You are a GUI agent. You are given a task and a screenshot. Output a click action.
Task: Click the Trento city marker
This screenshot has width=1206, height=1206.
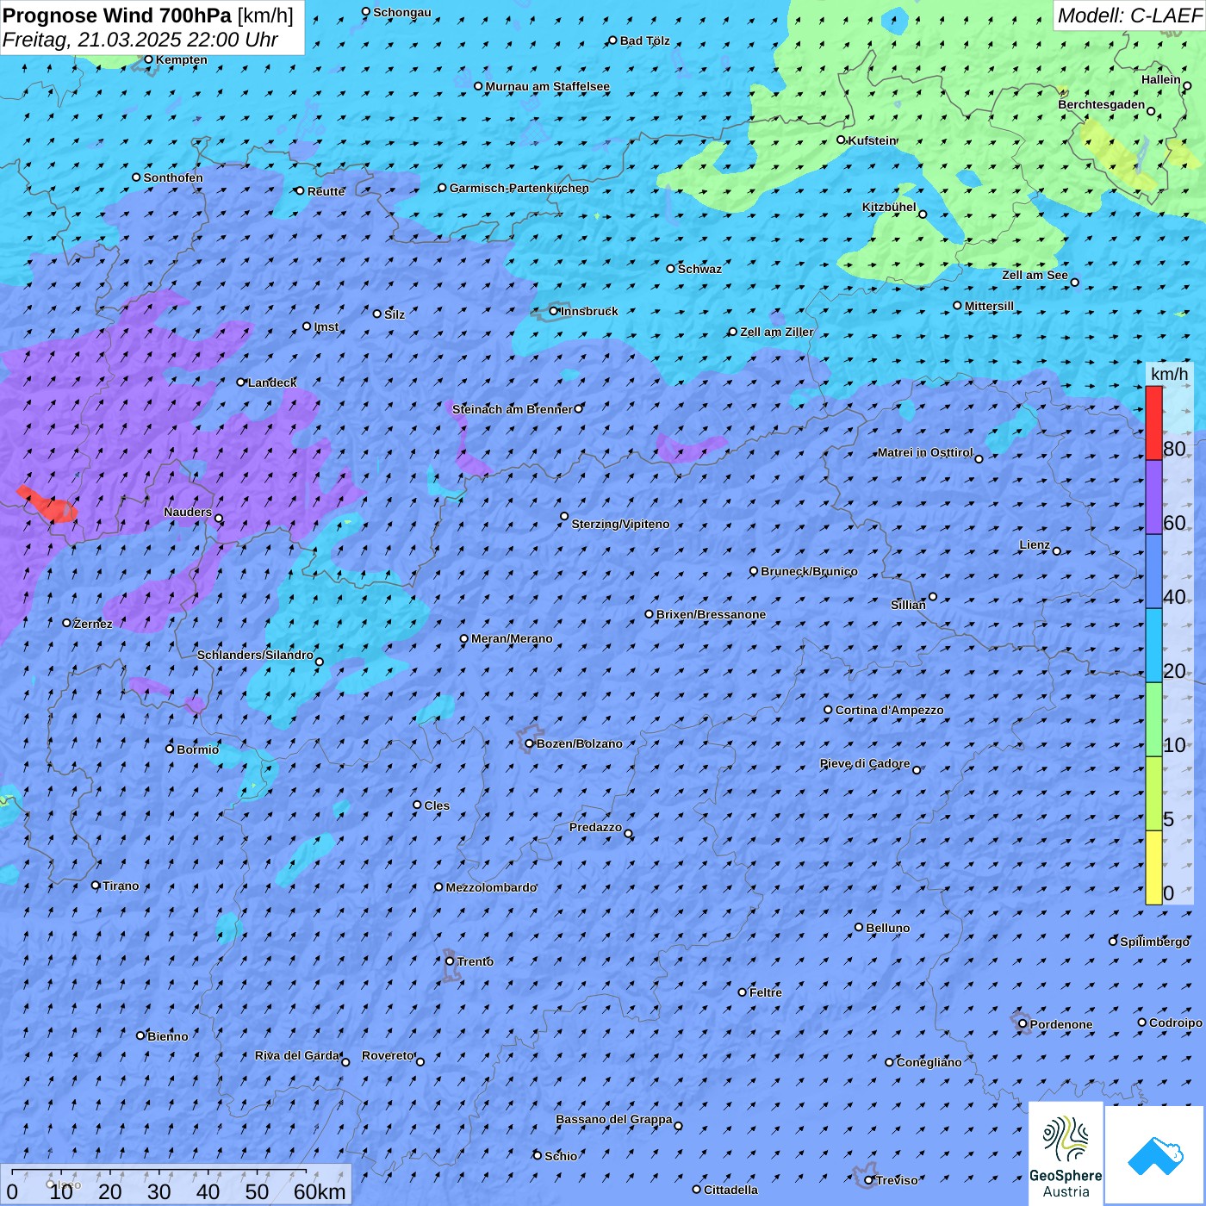coord(450,961)
